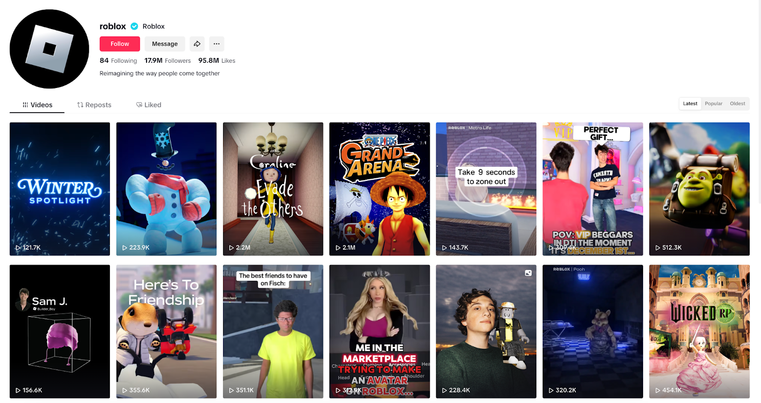Click the 2.2M view count

243,248
